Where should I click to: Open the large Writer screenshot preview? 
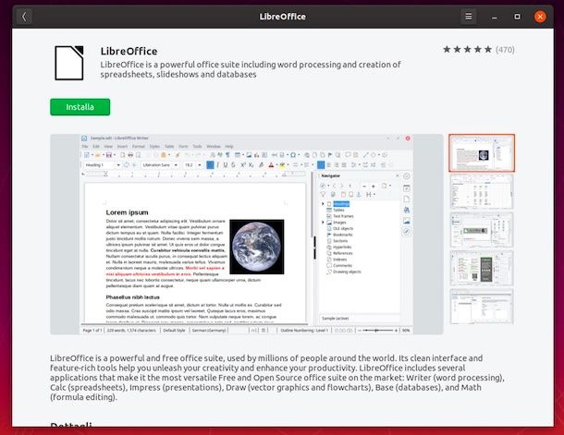[247, 235]
